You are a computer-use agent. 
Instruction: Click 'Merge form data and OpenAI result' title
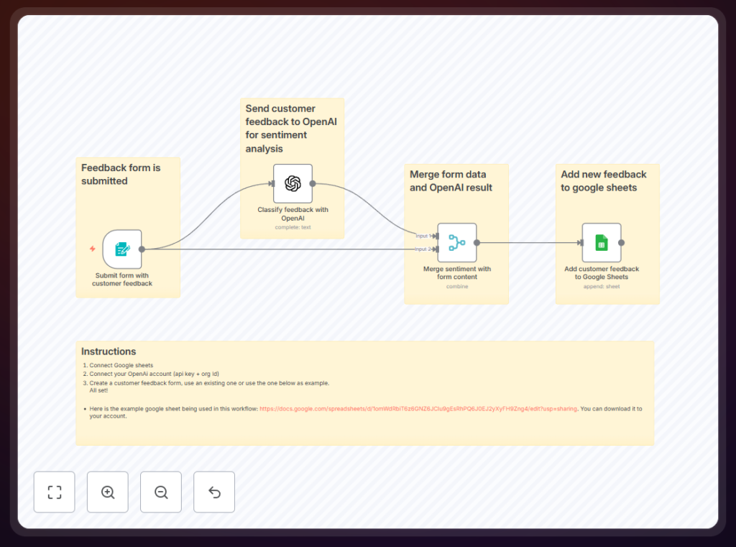451,180
